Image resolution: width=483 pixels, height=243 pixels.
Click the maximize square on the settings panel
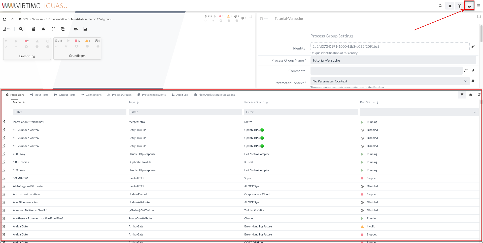pyautogui.click(x=479, y=17)
